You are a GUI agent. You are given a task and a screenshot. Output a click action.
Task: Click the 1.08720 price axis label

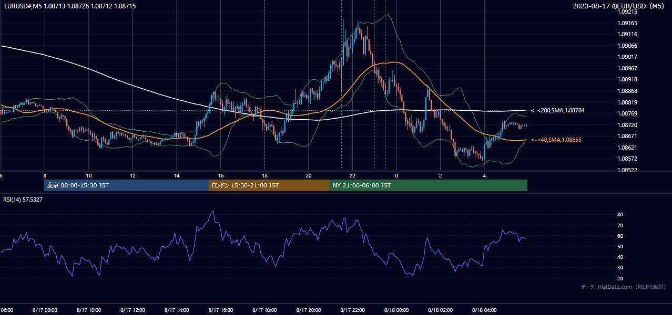[x=627, y=125]
